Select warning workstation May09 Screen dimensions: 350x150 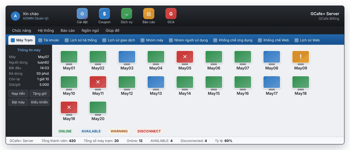tap(301, 60)
